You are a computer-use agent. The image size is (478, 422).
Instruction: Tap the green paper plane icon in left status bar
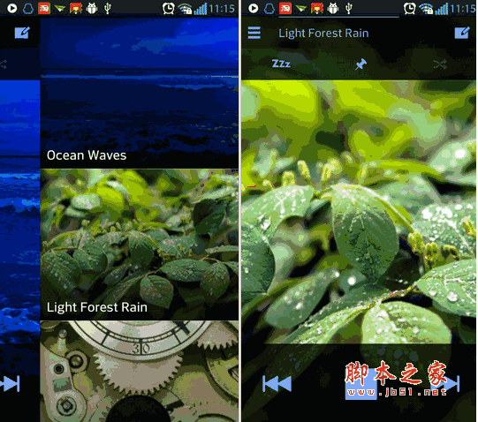(x=60, y=9)
